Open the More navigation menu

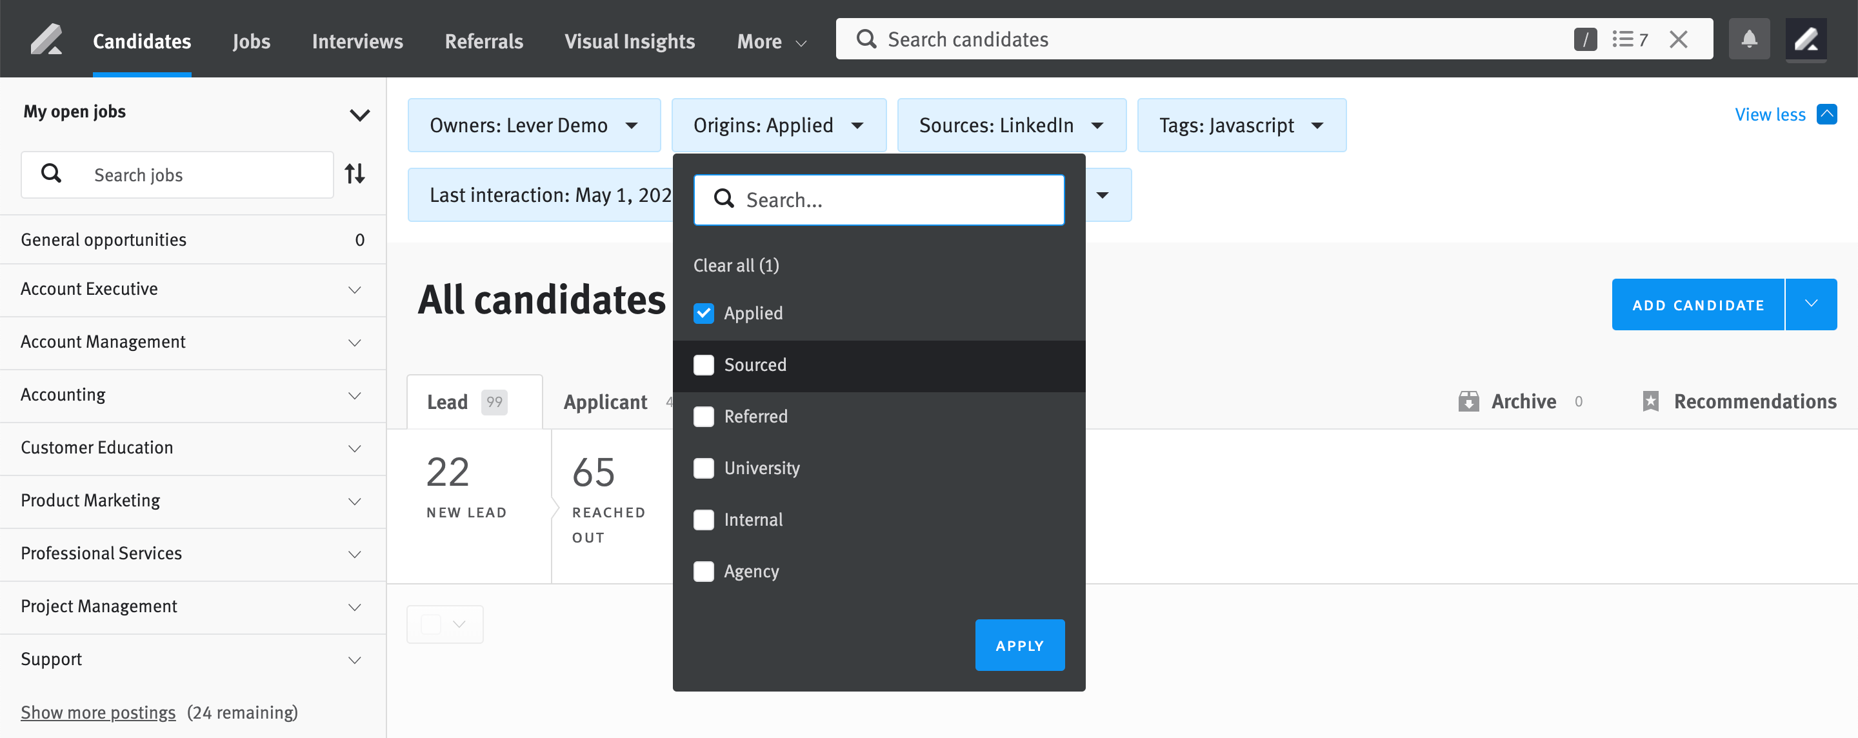tap(770, 41)
